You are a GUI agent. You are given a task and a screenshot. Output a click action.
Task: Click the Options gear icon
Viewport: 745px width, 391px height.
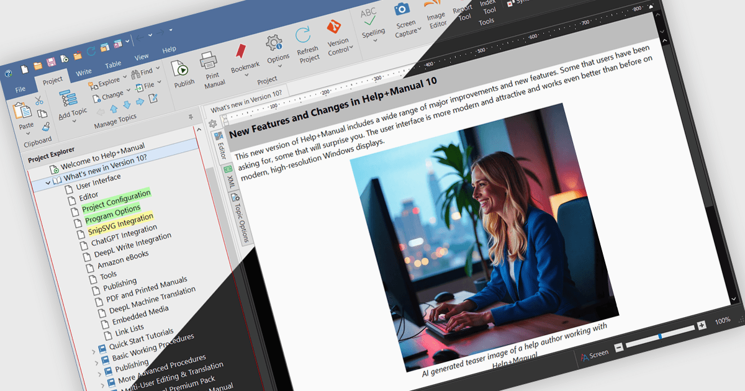(x=274, y=43)
